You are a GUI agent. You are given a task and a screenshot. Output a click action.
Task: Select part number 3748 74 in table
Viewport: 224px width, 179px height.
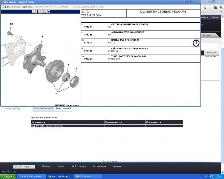pos(88,27)
